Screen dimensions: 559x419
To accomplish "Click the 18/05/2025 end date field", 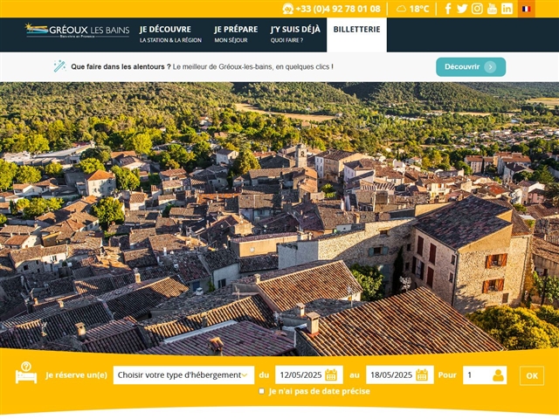I will click(400, 374).
